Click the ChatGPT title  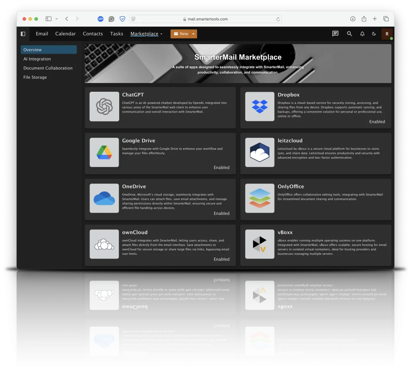click(133, 95)
